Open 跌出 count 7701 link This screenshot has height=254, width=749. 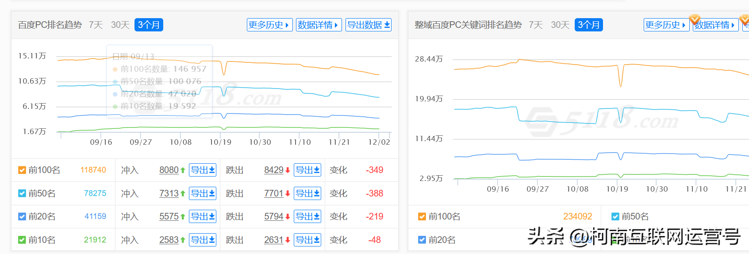(x=274, y=193)
